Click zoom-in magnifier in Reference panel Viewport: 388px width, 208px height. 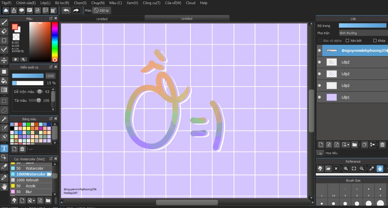tap(346, 168)
